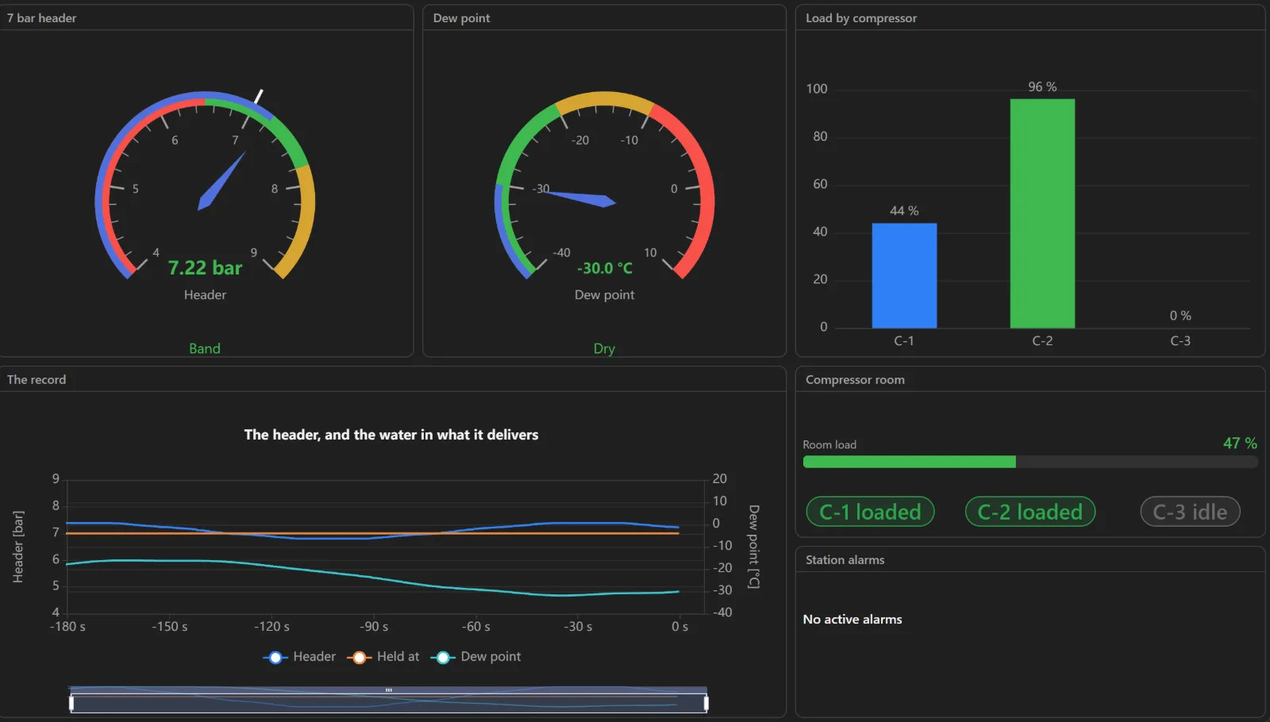Click the green Dry status label
This screenshot has width=1270, height=722.
(x=604, y=348)
